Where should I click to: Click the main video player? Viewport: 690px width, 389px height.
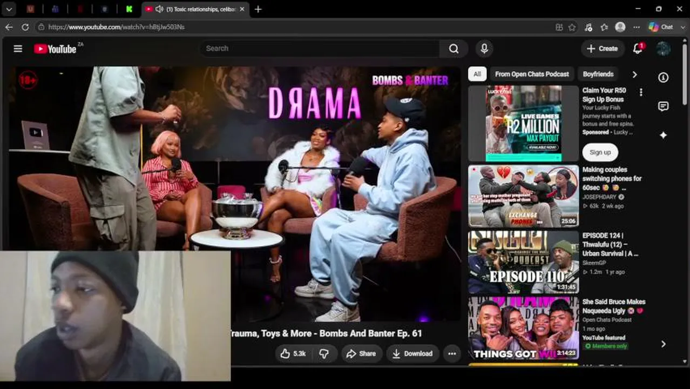point(235,194)
